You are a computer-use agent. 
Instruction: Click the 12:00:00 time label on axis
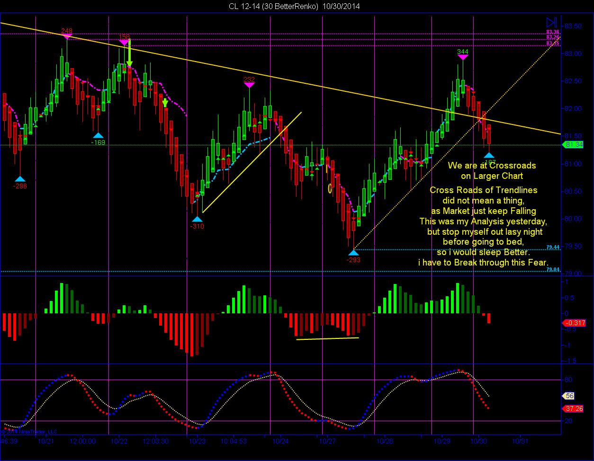82,441
